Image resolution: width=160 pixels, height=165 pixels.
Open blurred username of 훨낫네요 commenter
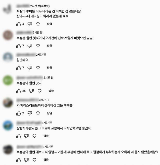click(x=26, y=55)
